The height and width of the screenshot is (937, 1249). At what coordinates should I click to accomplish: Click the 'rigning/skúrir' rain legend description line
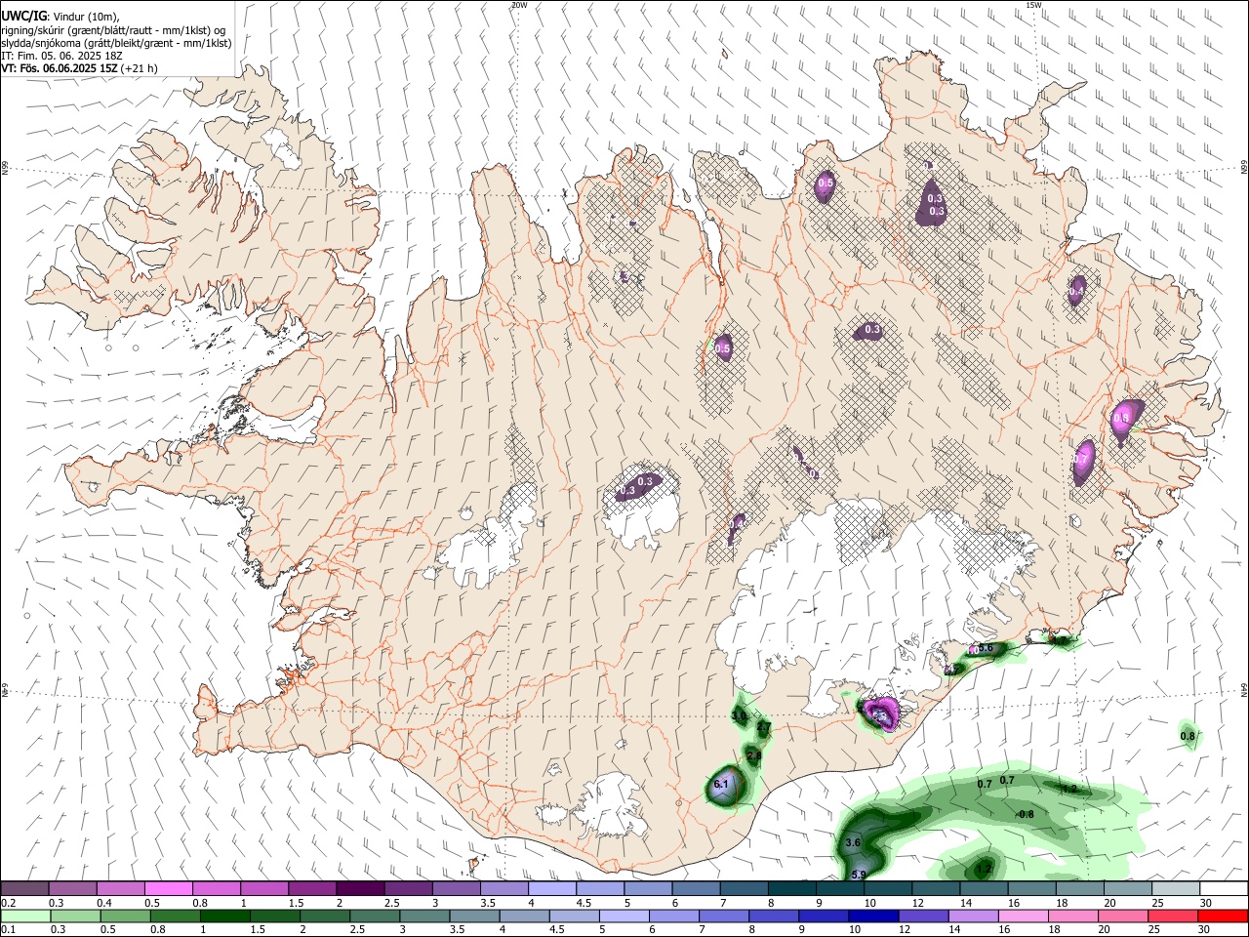112,30
